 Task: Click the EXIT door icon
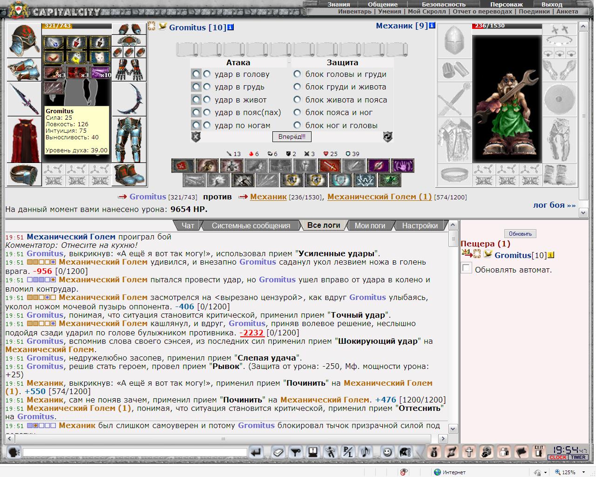point(539,452)
